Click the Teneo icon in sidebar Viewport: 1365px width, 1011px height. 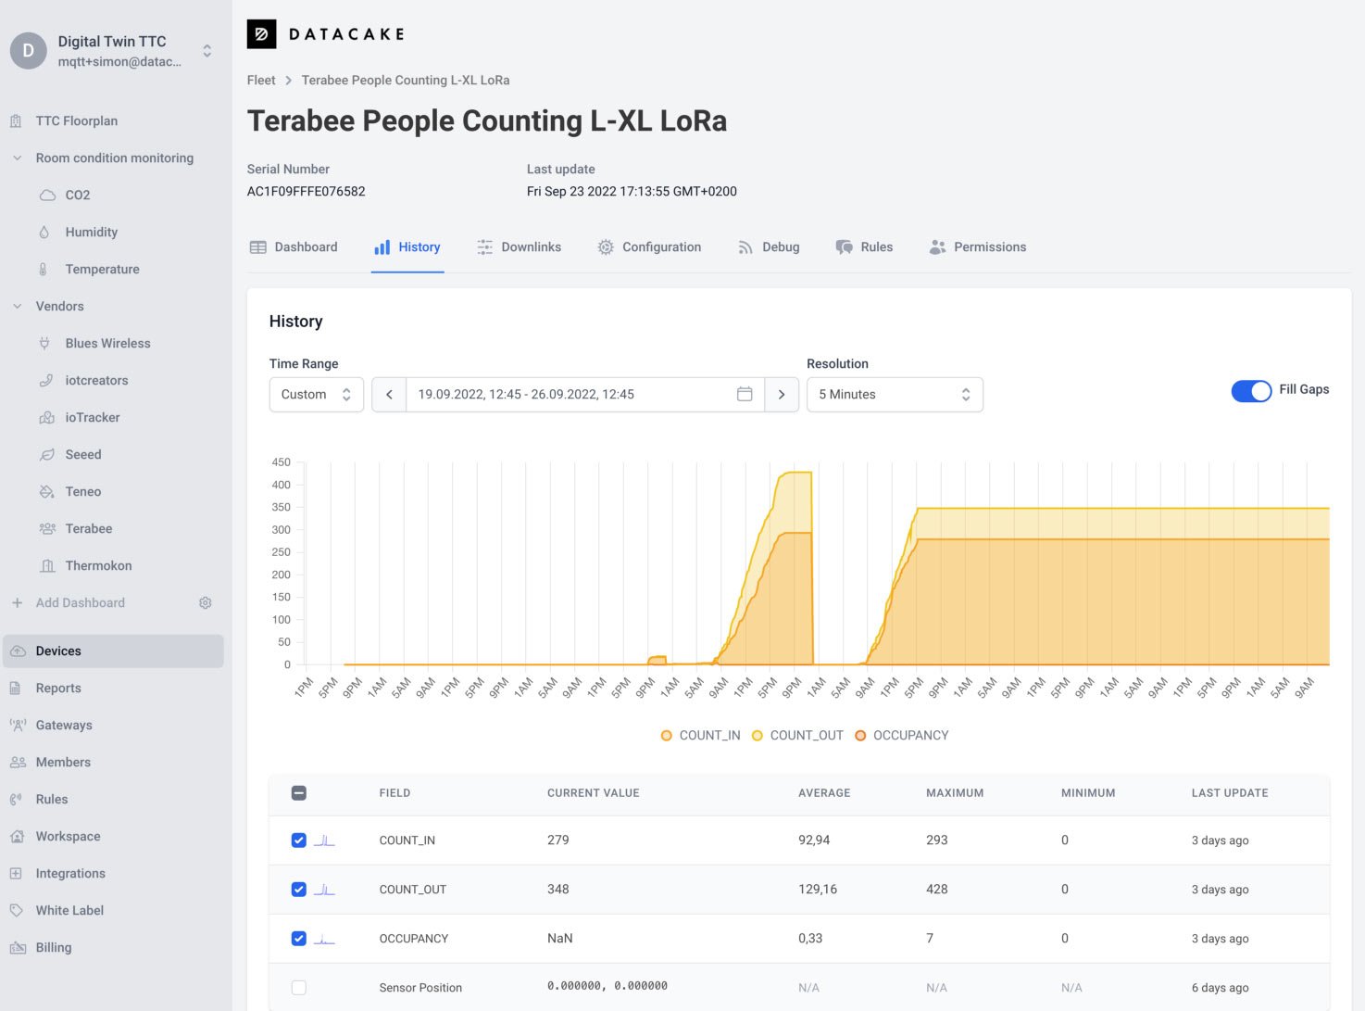click(46, 492)
